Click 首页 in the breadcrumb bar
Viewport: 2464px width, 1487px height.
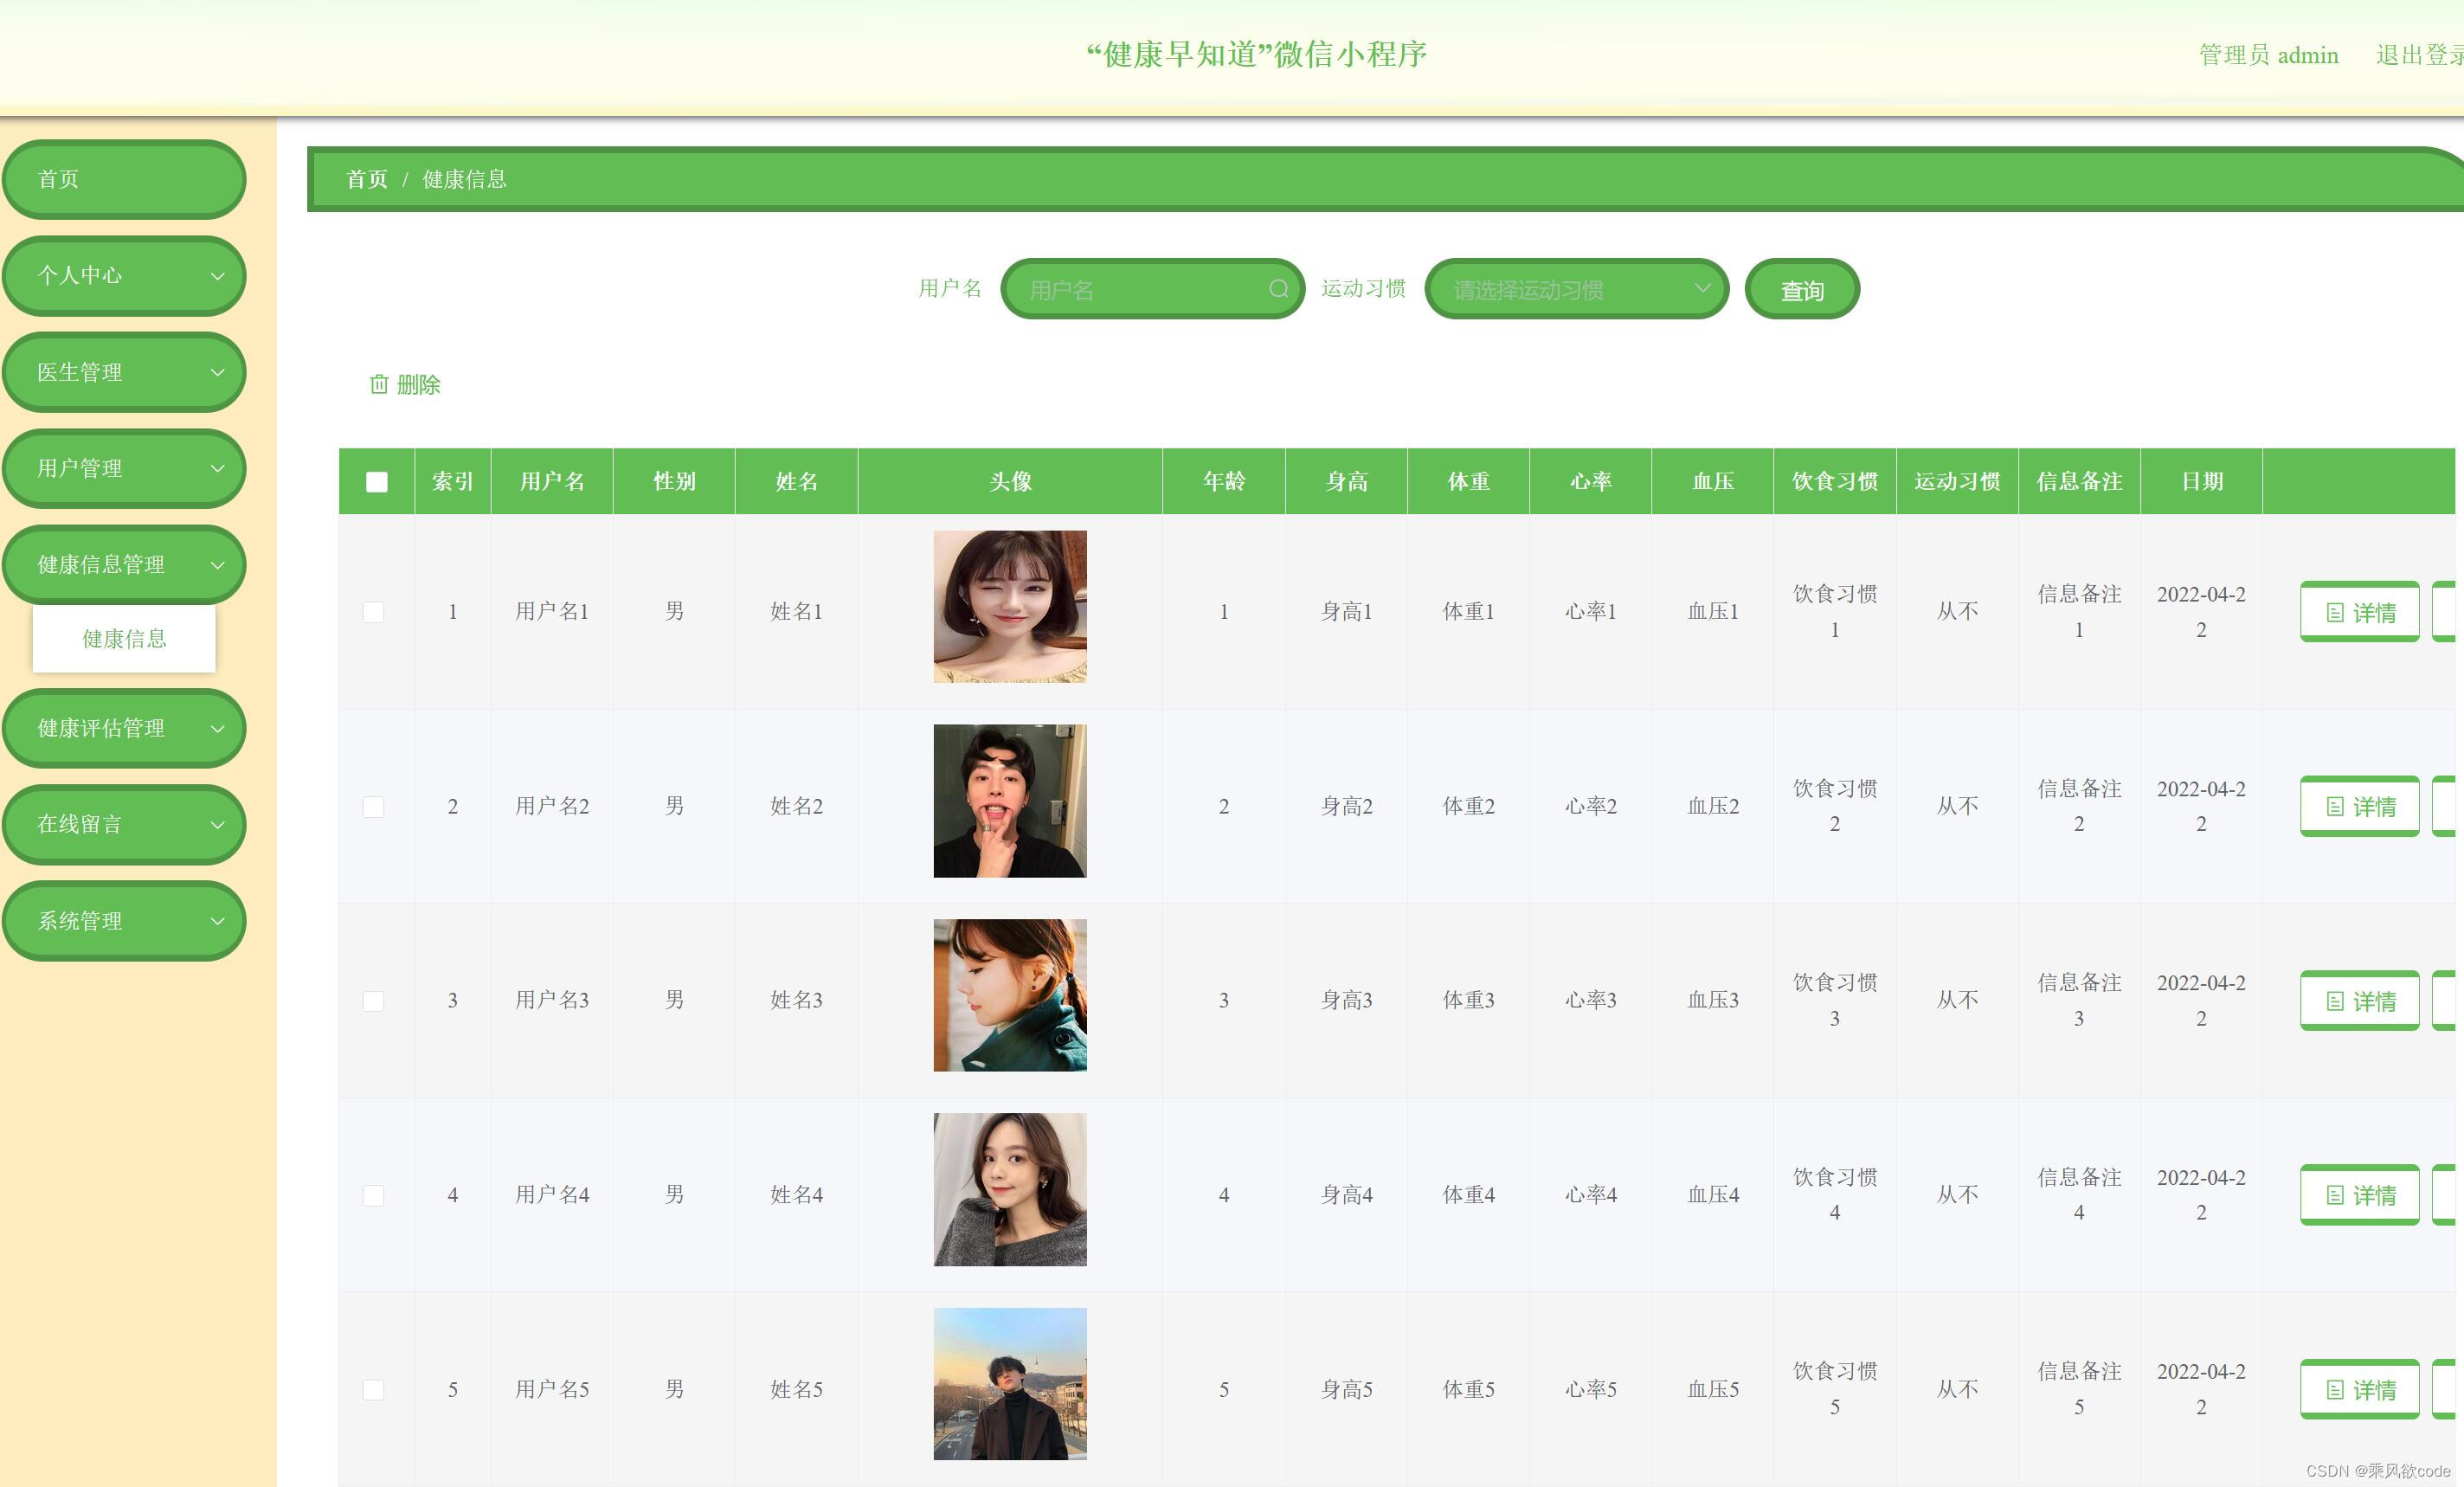pyautogui.click(x=366, y=179)
